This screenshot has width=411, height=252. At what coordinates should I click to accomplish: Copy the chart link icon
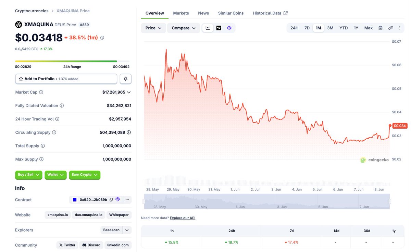pyautogui.click(x=390, y=28)
